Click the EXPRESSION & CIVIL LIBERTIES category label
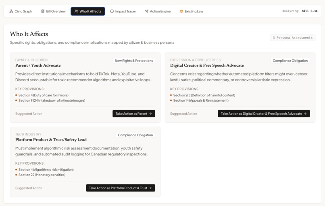Image resolution: width=325 pixels, height=206 pixels. 196,60
